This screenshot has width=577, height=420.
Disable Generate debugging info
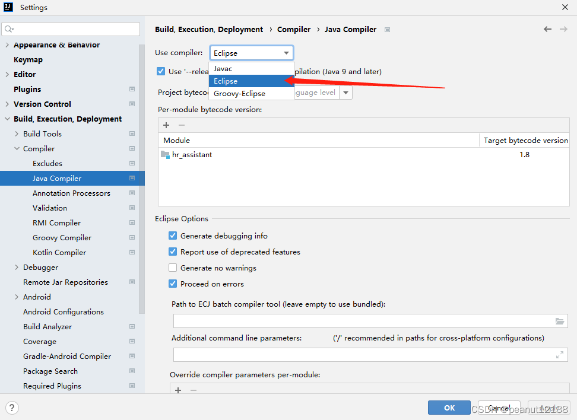pos(172,236)
